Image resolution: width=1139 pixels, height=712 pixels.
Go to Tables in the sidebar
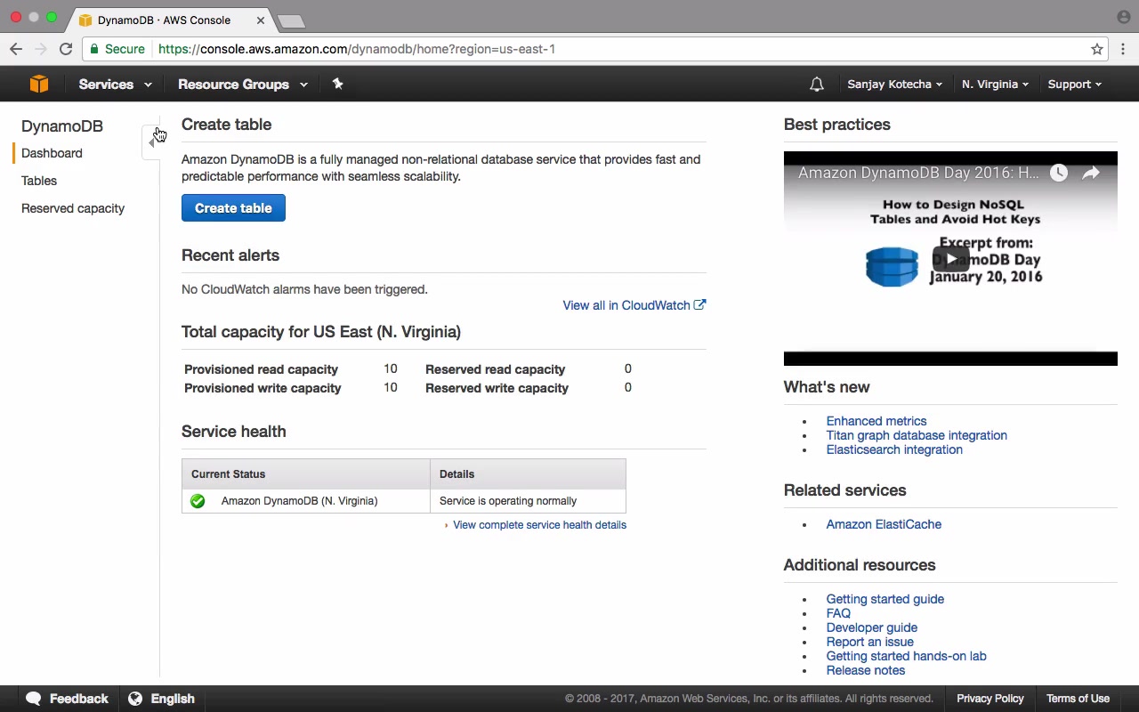(x=39, y=181)
